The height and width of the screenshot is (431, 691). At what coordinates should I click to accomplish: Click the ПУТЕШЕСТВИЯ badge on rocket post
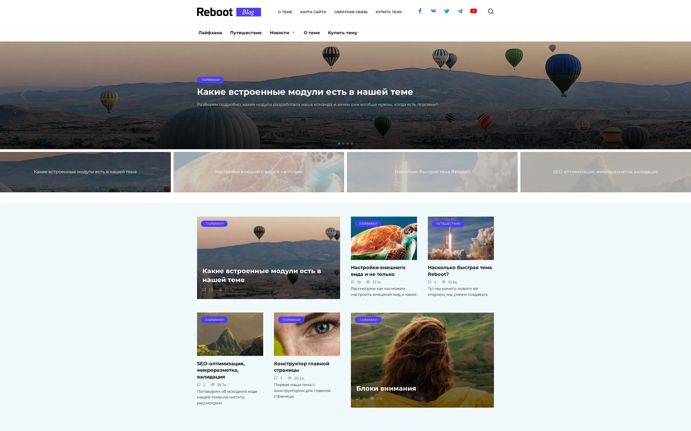click(448, 224)
